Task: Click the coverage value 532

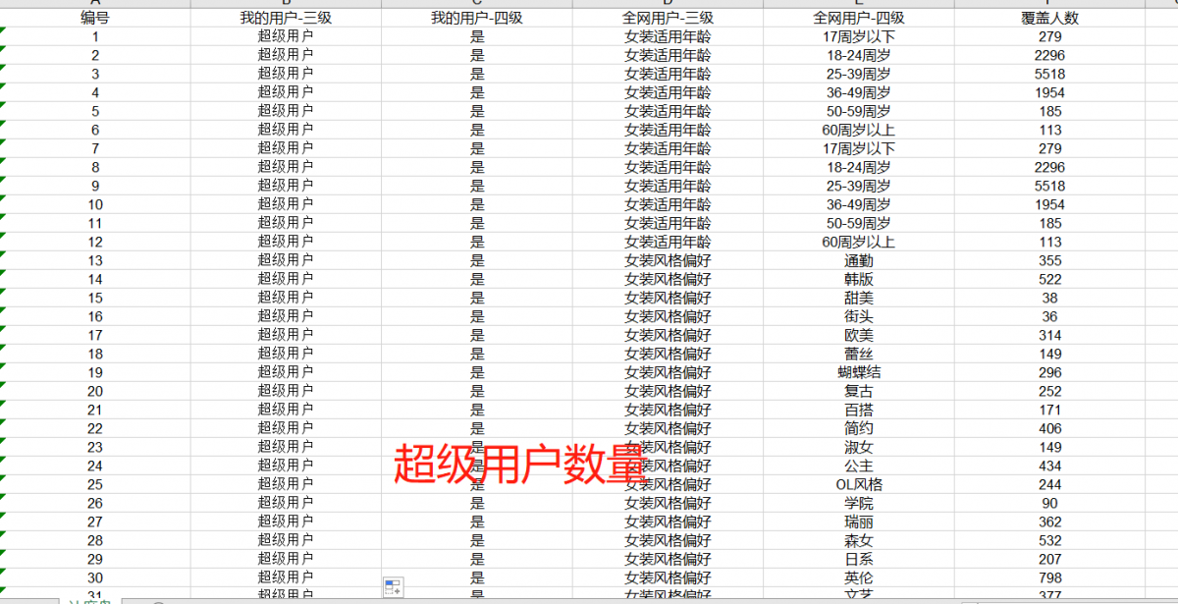Action: click(x=1049, y=540)
